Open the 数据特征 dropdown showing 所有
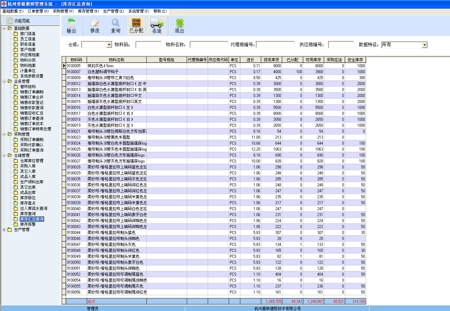Viewport: 450px width, 311px height. tap(425, 45)
